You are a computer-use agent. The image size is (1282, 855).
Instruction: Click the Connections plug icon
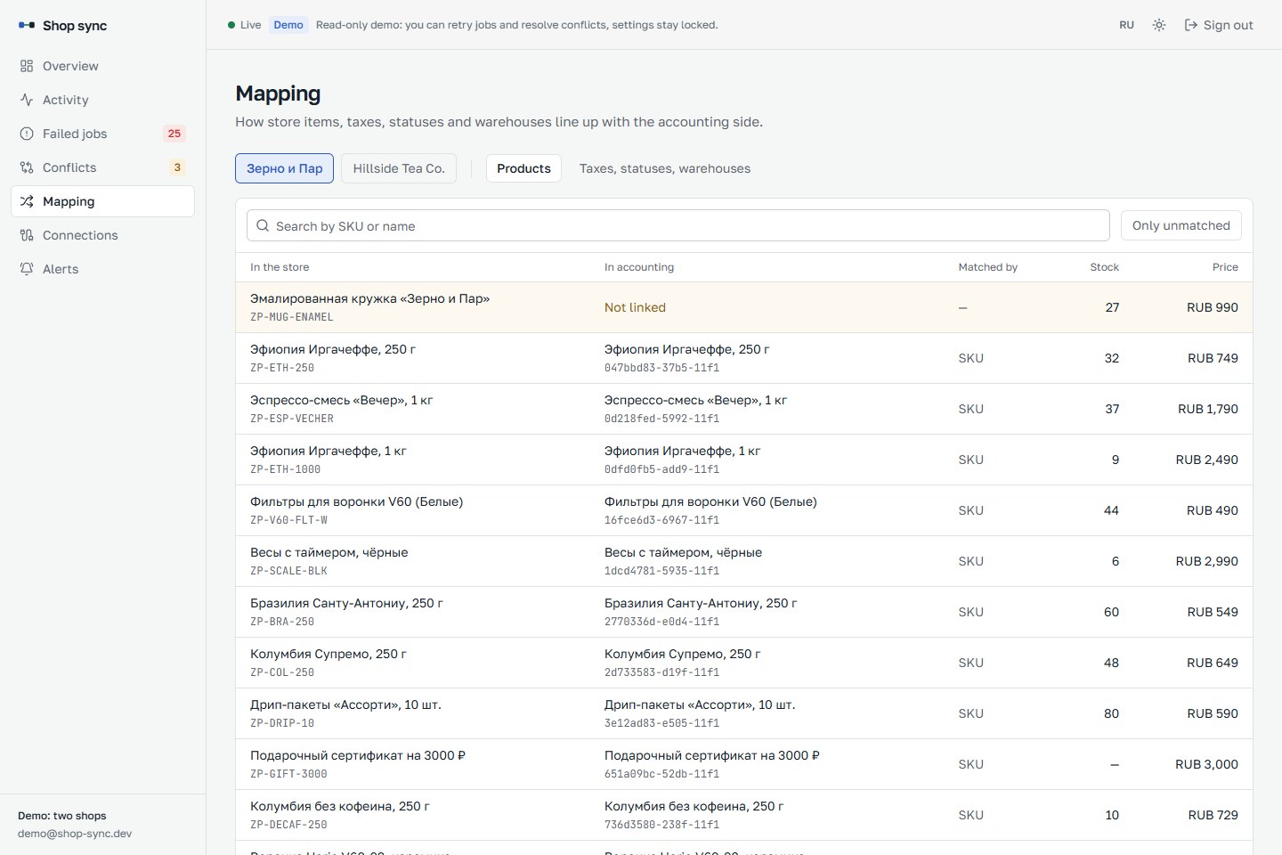(x=27, y=235)
